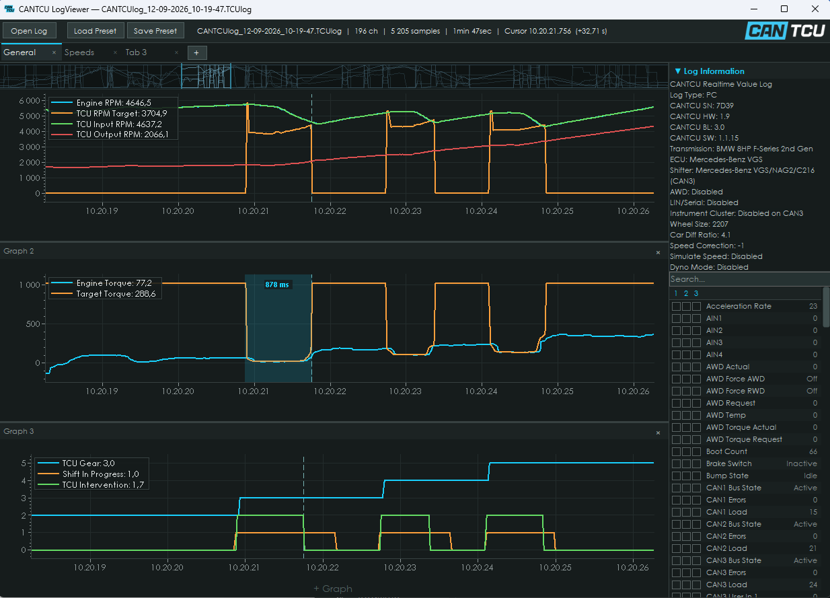Switch to Tab 3
The image size is (830, 598).
tap(136, 52)
